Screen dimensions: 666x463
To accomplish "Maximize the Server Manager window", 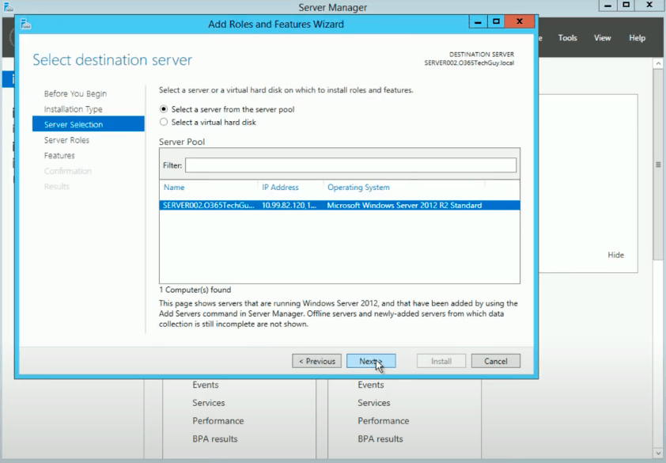I will pyautogui.click(x=626, y=6).
